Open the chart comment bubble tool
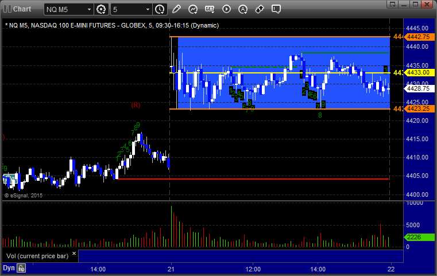This screenshot has width=437, height=276. 276,9
